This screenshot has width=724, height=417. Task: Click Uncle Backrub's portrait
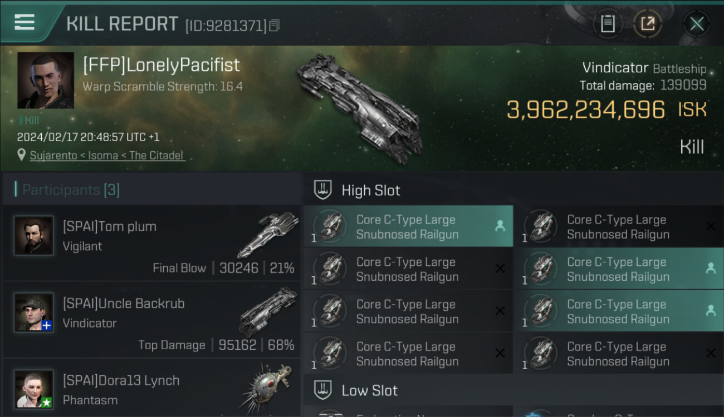[34, 312]
